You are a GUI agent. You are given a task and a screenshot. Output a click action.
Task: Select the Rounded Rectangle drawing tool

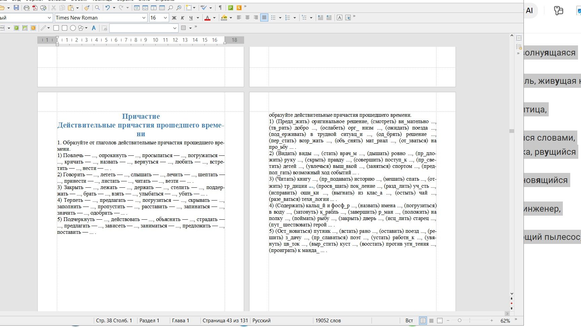tap(65, 28)
